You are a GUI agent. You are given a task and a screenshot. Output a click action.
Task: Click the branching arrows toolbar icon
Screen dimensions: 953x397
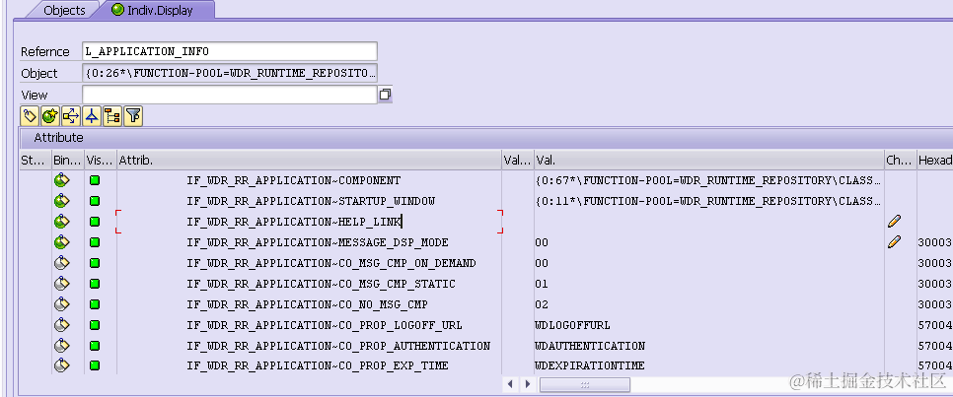pyautogui.click(x=70, y=115)
